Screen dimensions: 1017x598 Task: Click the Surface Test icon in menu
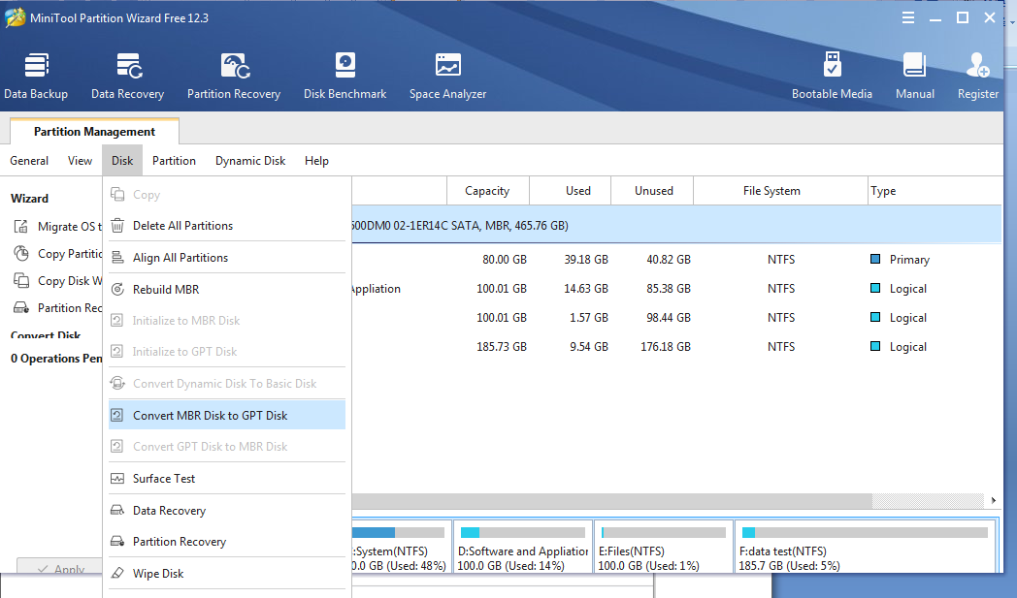coord(117,478)
